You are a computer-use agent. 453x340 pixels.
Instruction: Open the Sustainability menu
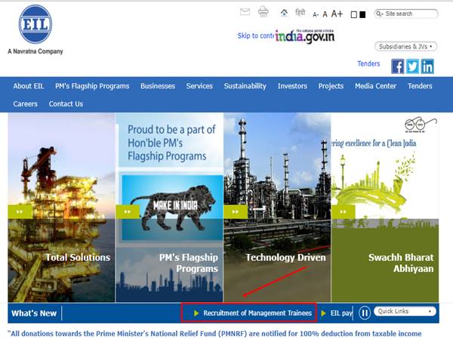(245, 86)
